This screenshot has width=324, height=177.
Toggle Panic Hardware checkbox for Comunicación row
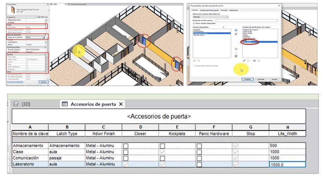tap(199, 158)
